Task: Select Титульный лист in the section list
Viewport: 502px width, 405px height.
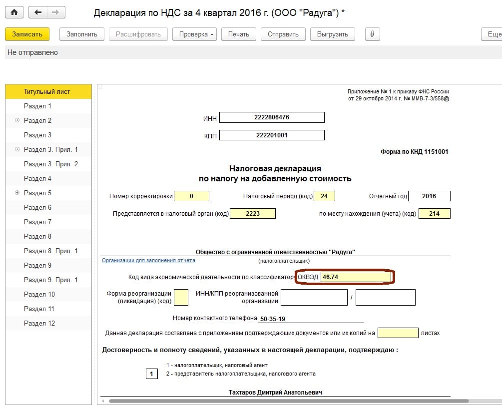Action: [x=47, y=92]
